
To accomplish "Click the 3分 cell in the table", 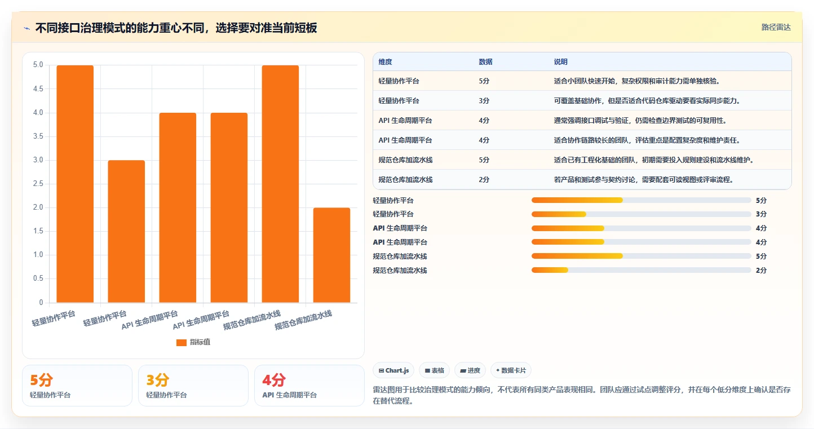I will [484, 101].
